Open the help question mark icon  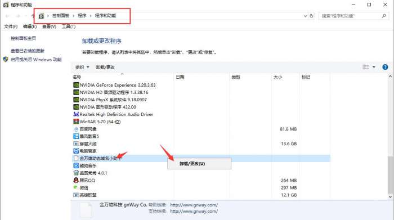(385, 67)
